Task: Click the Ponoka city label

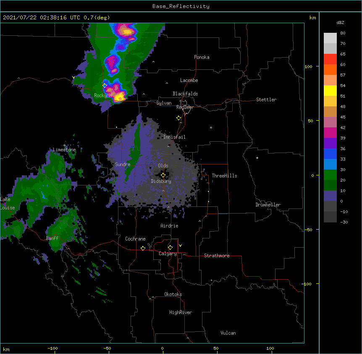Action: [x=202, y=57]
